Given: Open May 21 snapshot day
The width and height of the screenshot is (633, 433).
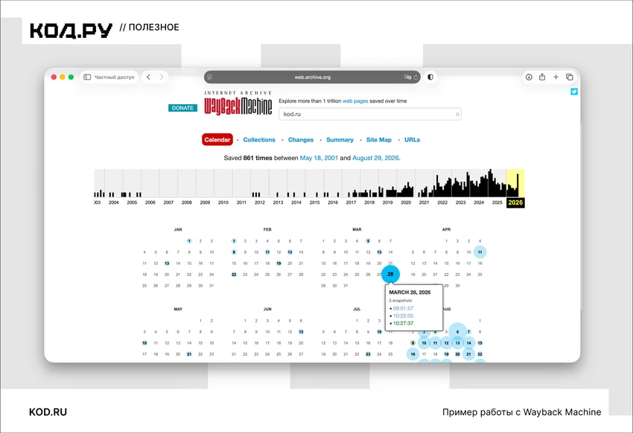Looking at the screenshot, I should [189, 354].
